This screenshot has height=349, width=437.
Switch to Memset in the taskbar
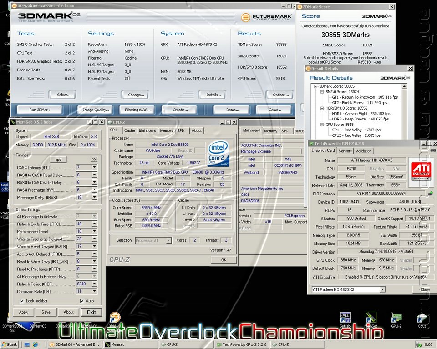(131, 344)
